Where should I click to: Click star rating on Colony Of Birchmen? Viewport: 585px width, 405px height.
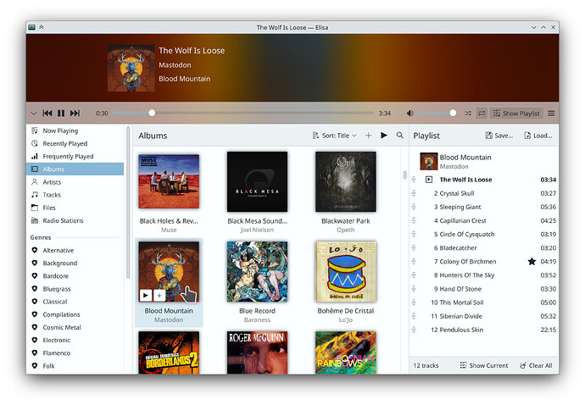click(x=532, y=262)
